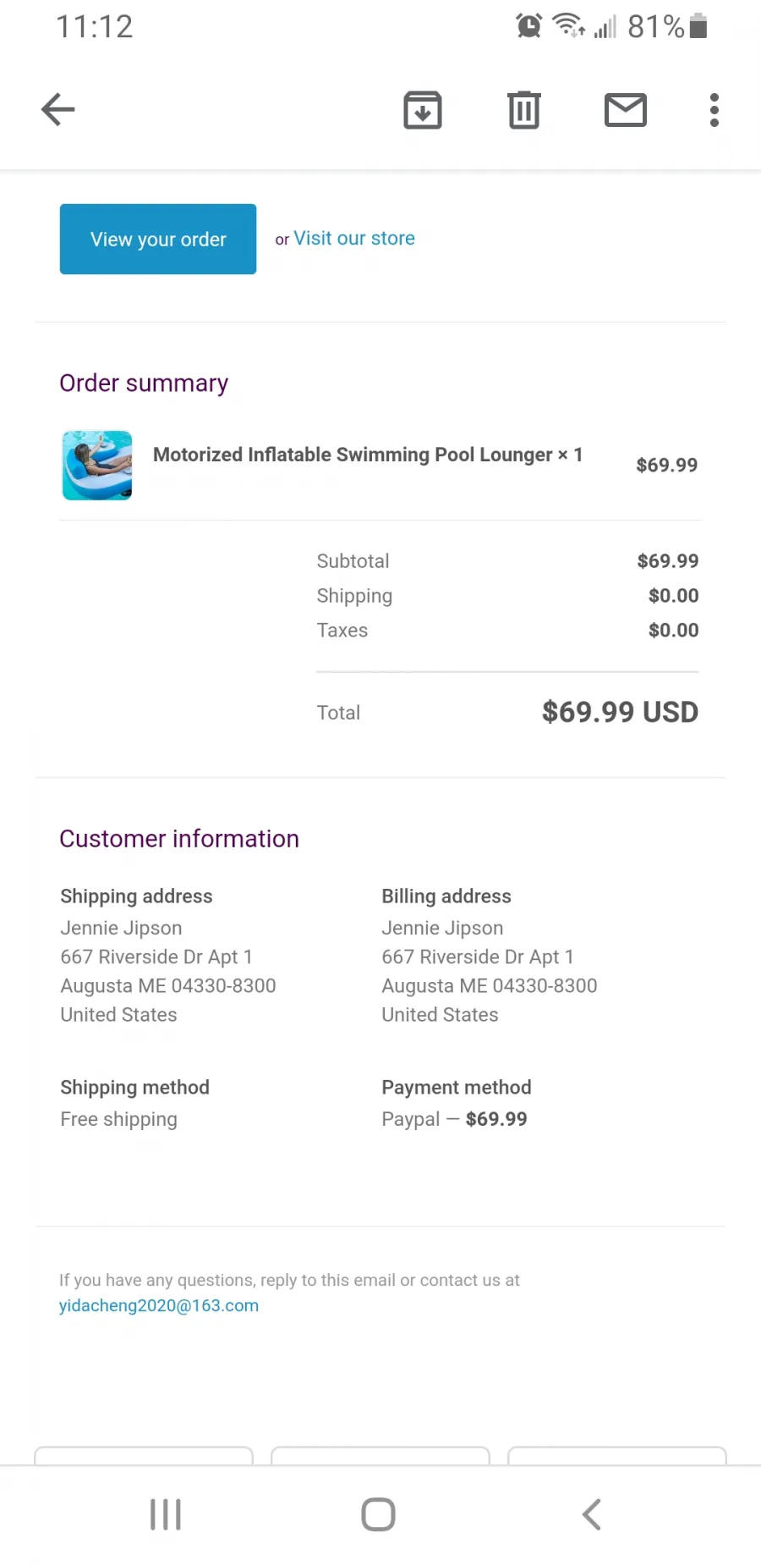The image size is (761, 1566).
Task: Tap the alarm icon in status bar
Action: (x=529, y=26)
